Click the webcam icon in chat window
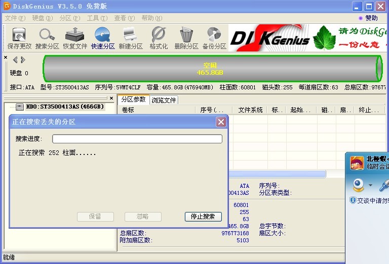389x264 pixels. click(x=358, y=185)
